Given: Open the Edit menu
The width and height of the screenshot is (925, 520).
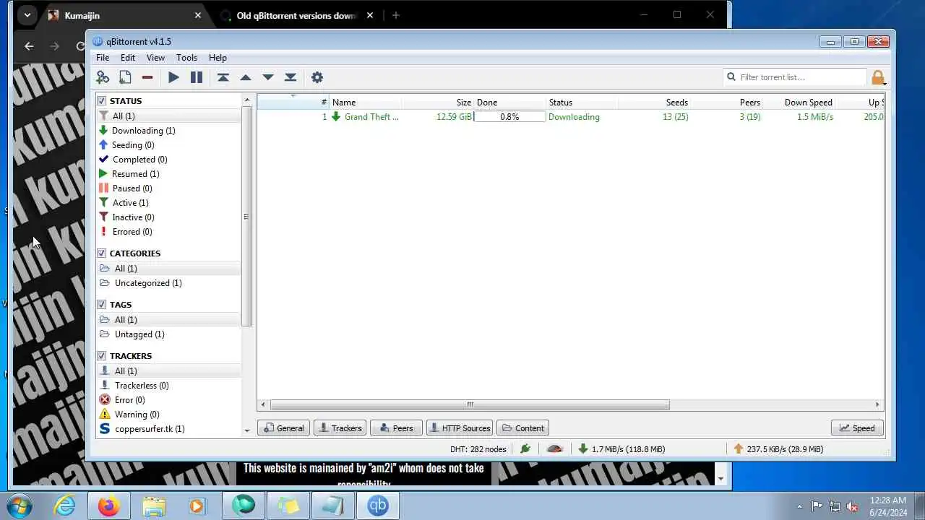Looking at the screenshot, I should point(128,58).
